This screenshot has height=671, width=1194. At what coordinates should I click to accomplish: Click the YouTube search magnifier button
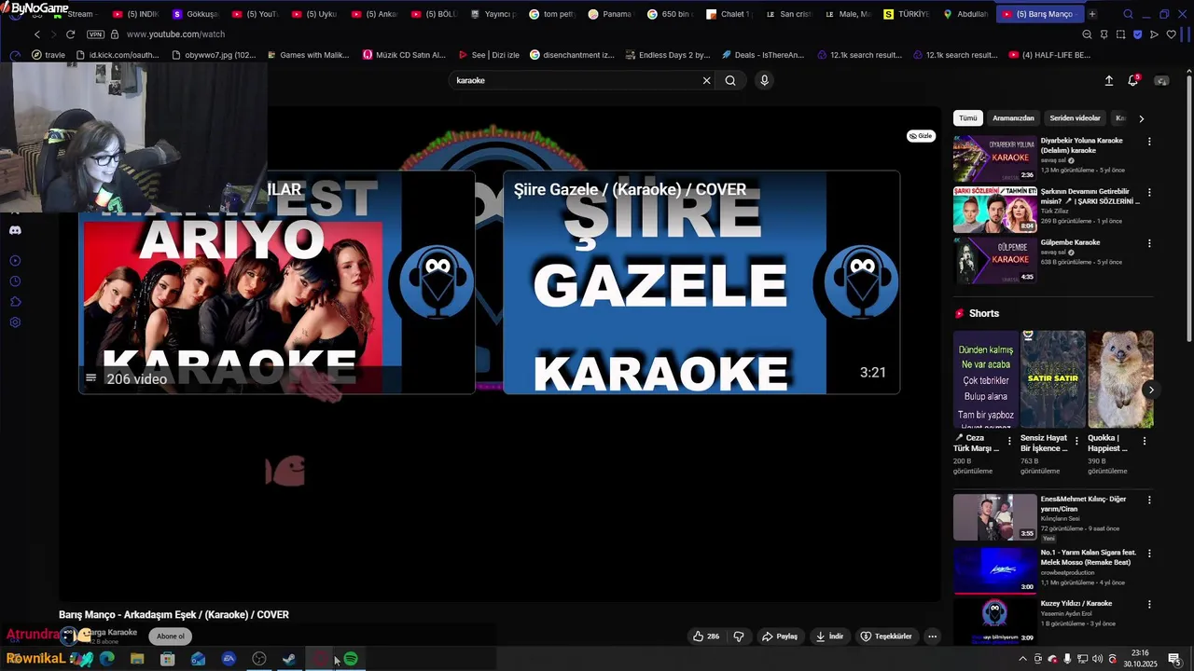[730, 80]
